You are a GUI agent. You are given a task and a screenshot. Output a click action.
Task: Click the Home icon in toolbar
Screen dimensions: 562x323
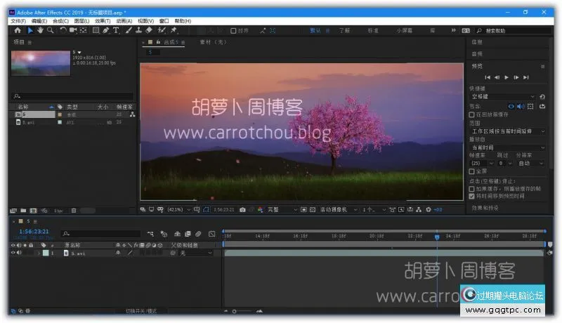(18, 30)
